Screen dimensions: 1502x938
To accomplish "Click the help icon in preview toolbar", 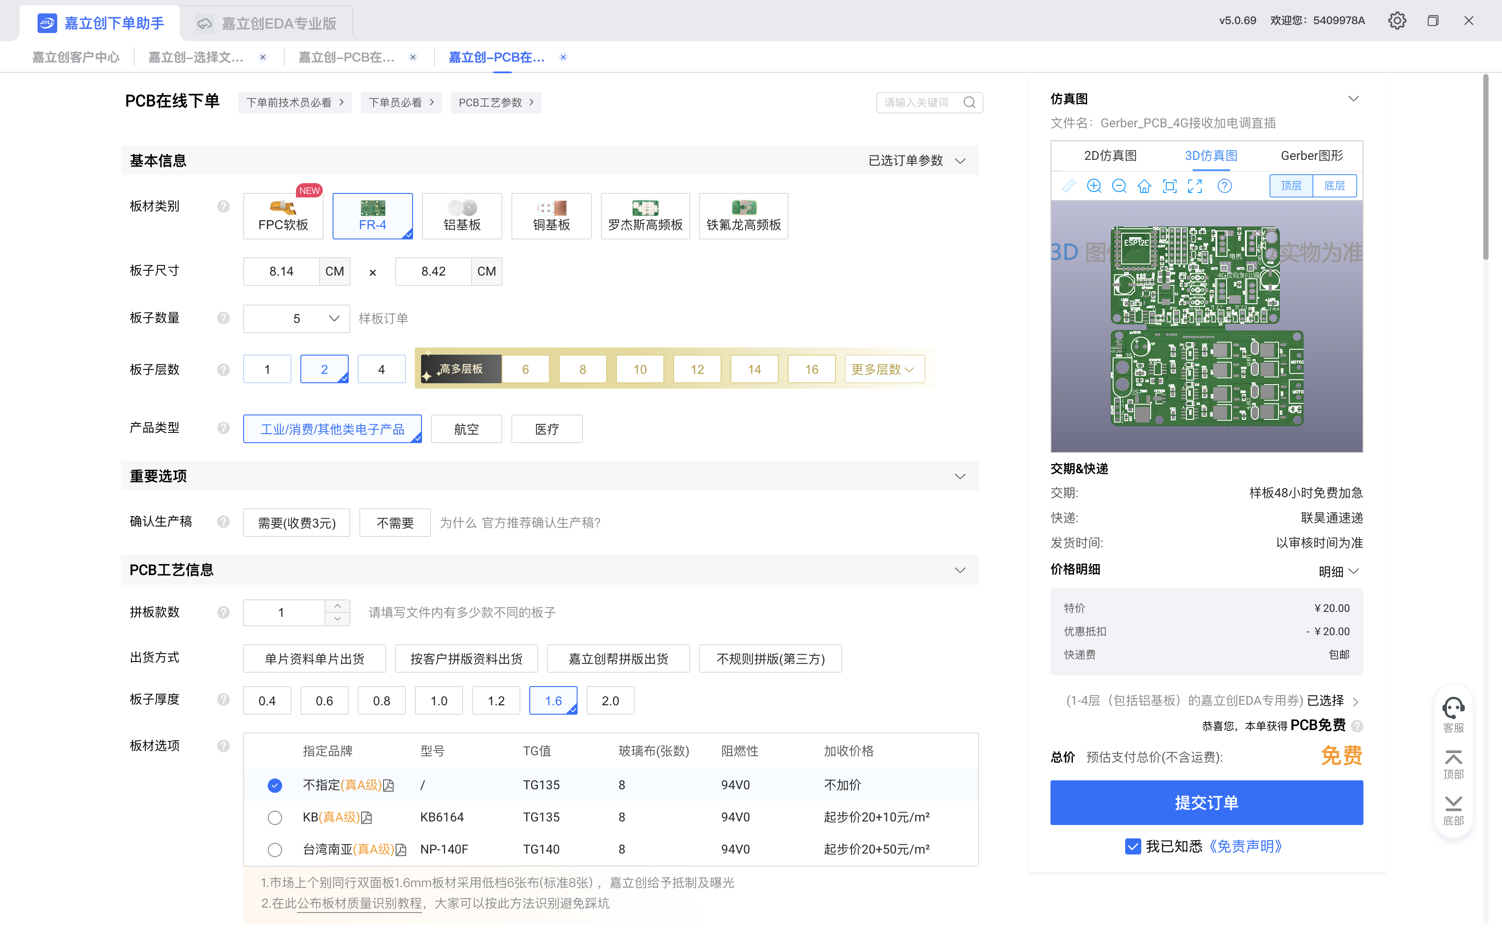I will (1224, 186).
